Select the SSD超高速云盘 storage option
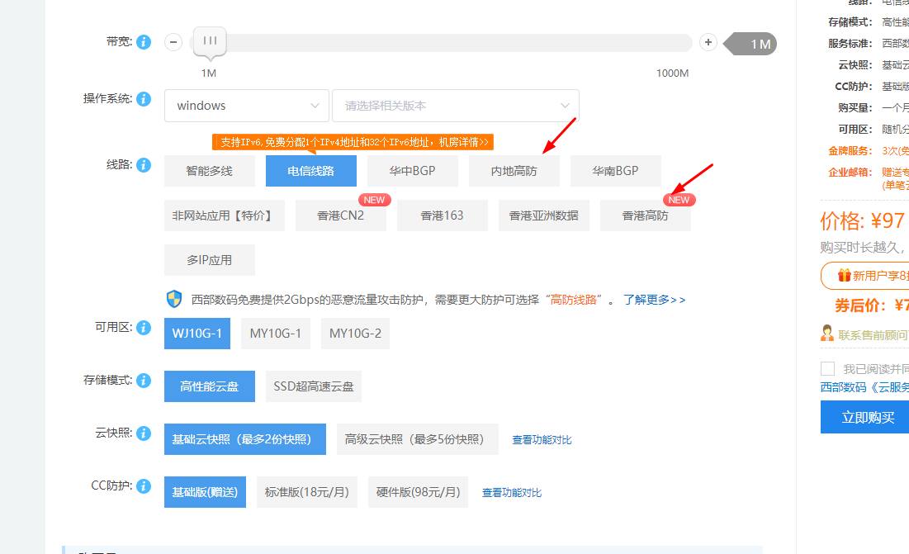Image resolution: width=909 pixels, height=554 pixels. (x=314, y=386)
